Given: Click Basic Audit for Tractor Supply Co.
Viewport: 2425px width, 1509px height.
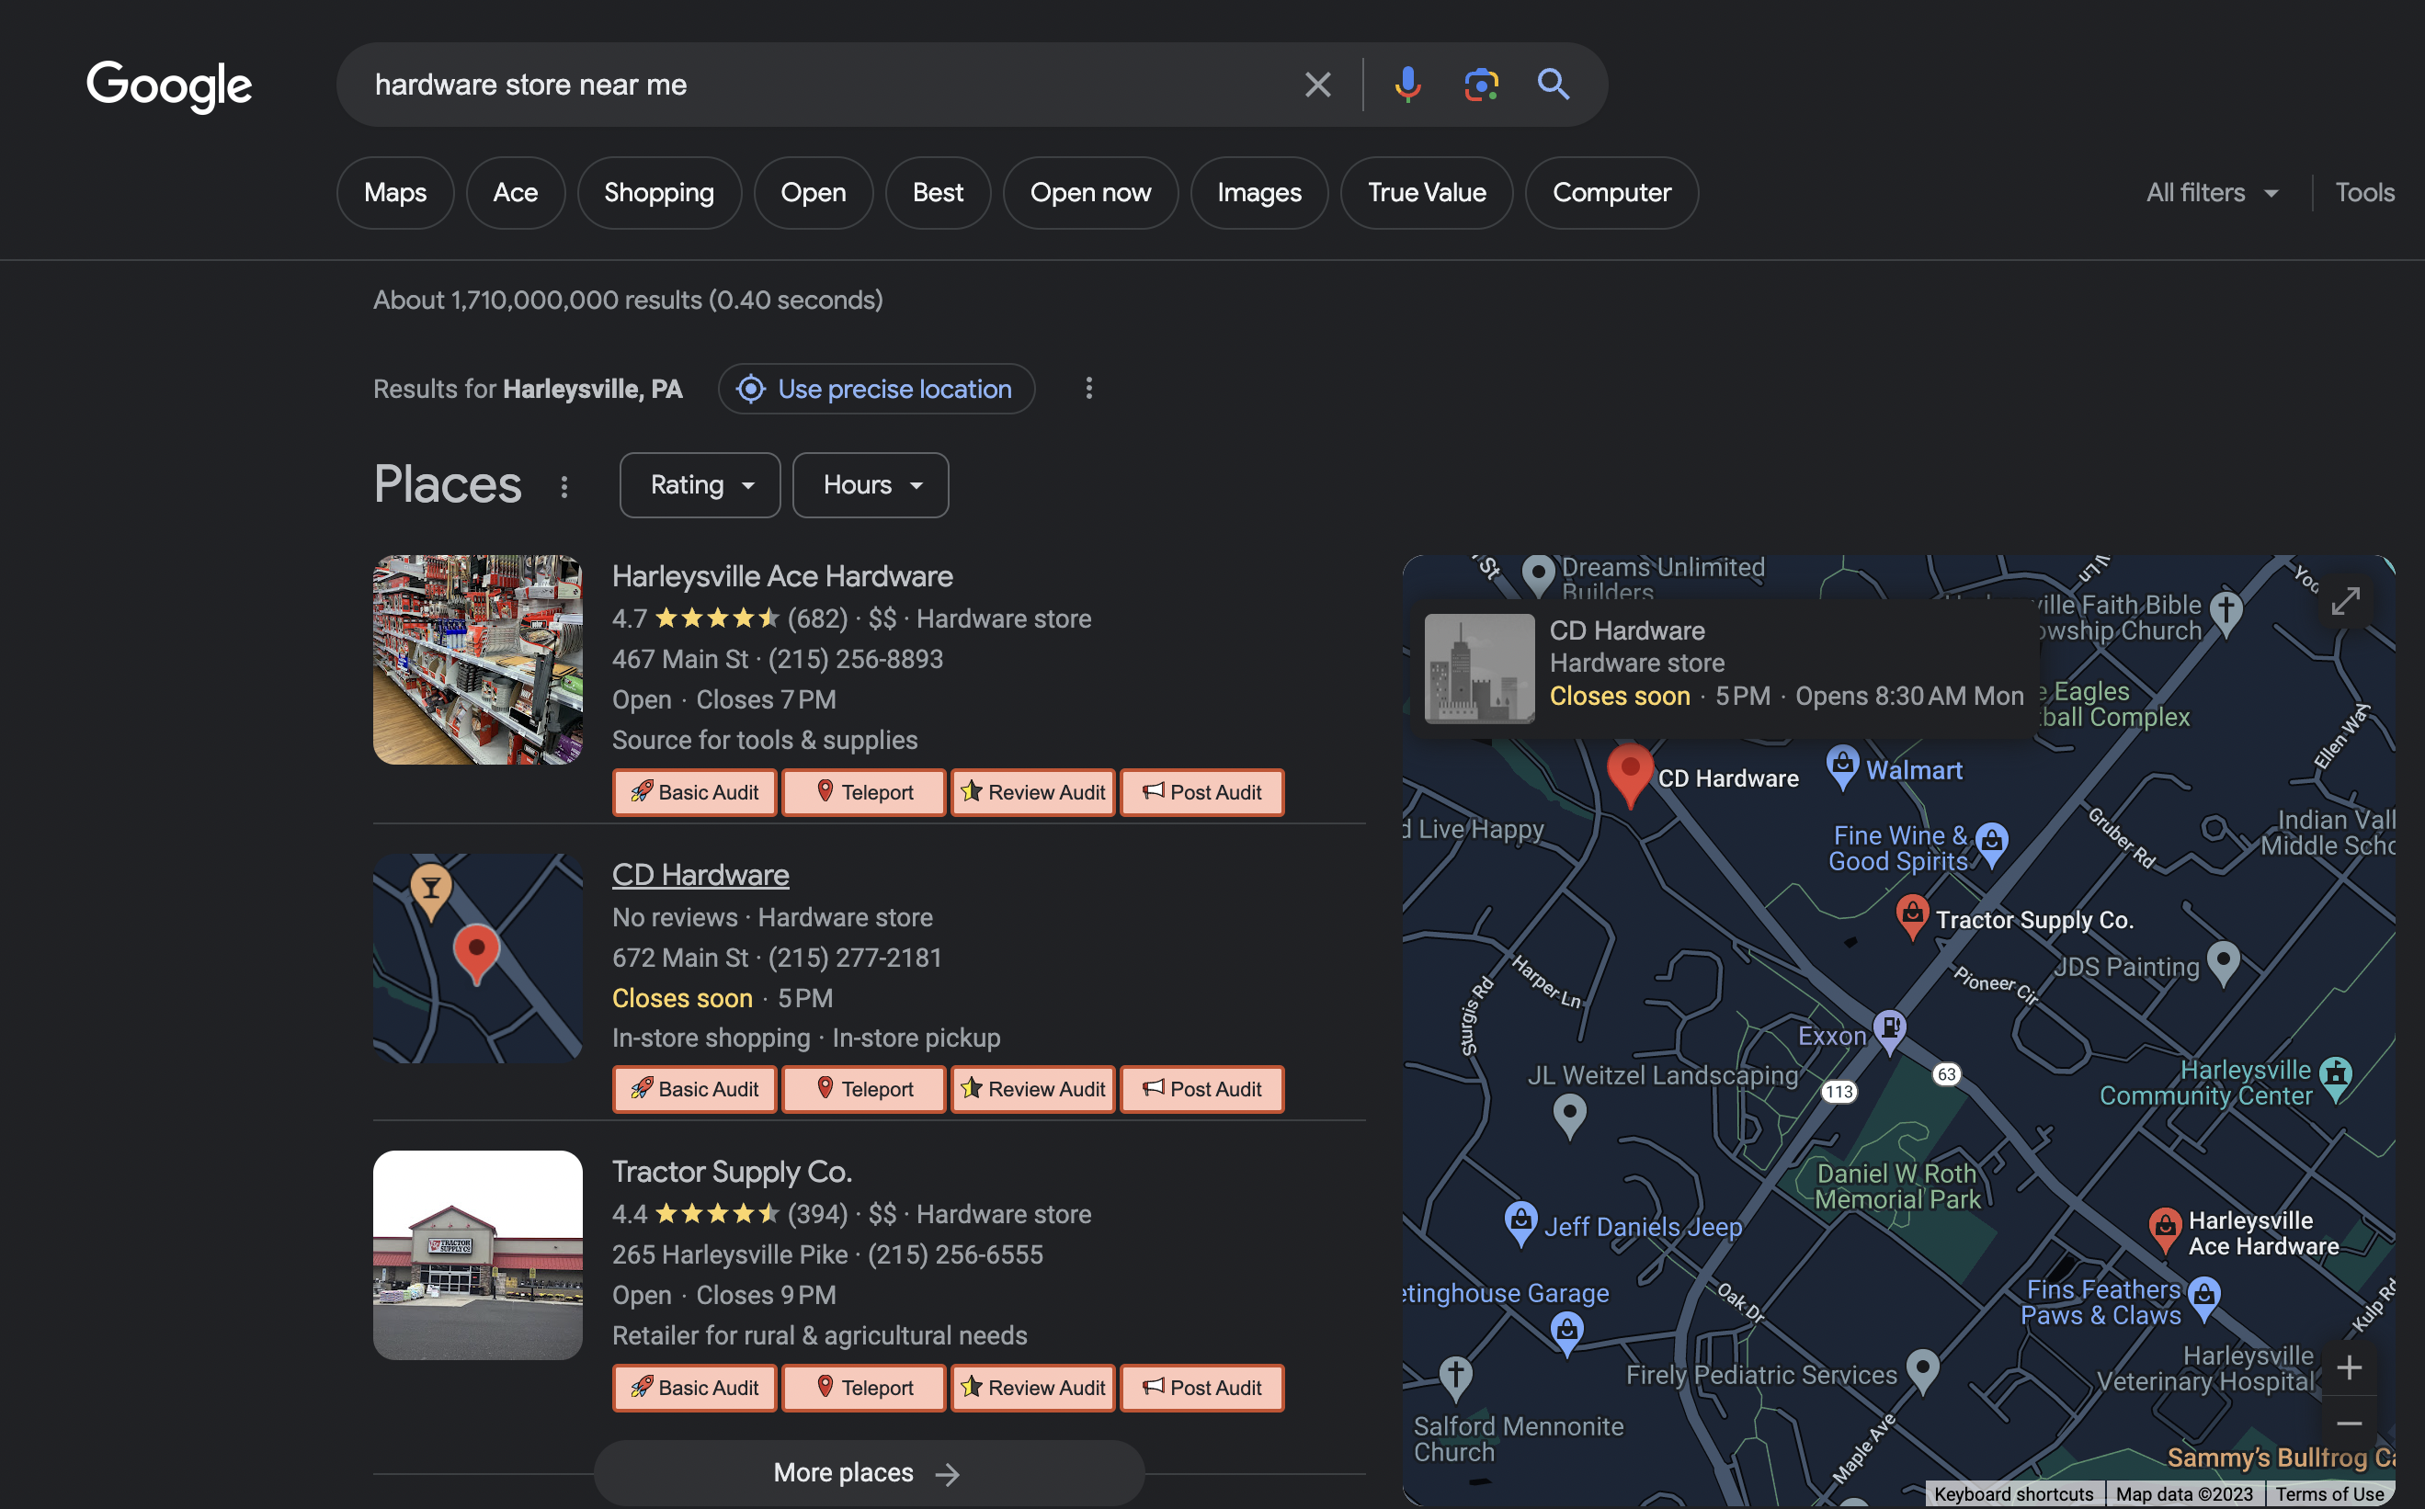Looking at the screenshot, I should tap(694, 1389).
